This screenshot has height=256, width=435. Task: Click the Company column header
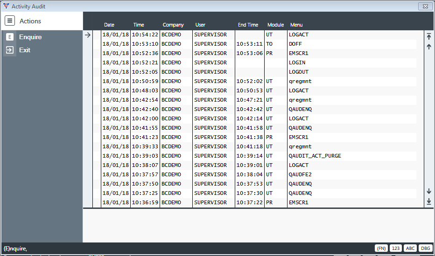pos(173,25)
